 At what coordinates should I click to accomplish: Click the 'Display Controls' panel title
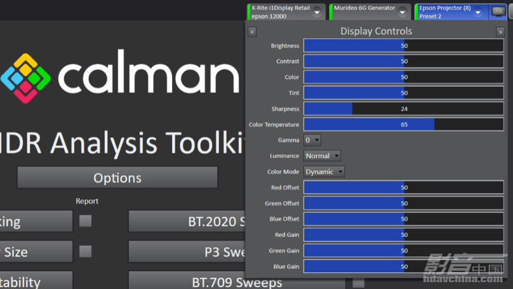pos(376,31)
